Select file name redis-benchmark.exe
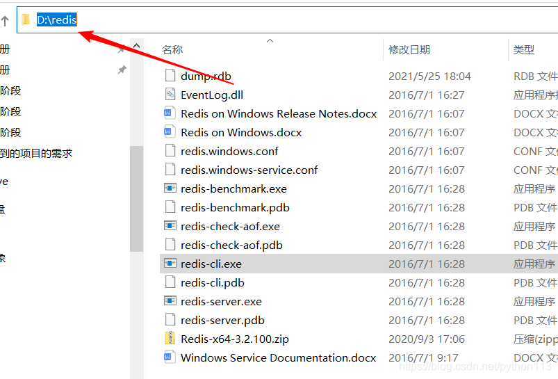Viewport: 558px width, 379px height. (x=233, y=188)
